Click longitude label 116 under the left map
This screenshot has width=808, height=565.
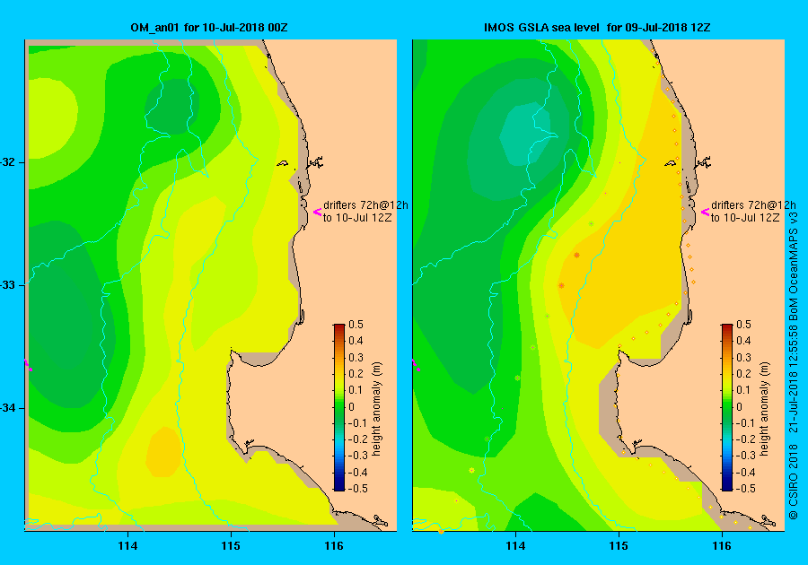pyautogui.click(x=334, y=546)
